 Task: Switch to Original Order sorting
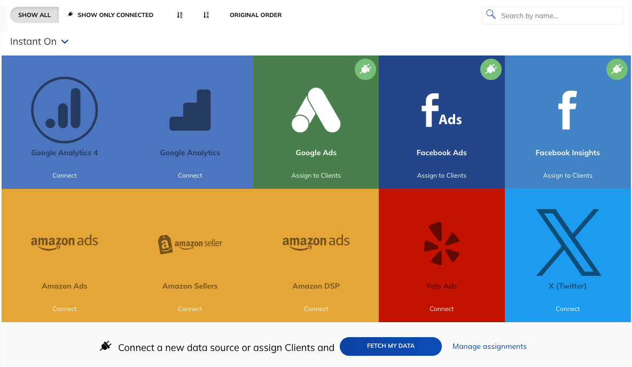(x=255, y=15)
